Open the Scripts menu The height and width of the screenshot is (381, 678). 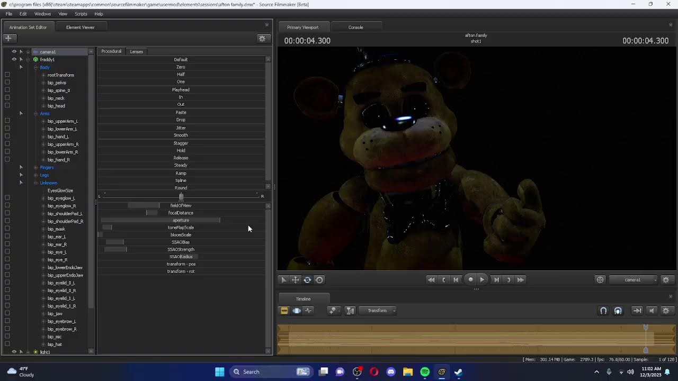(81, 14)
